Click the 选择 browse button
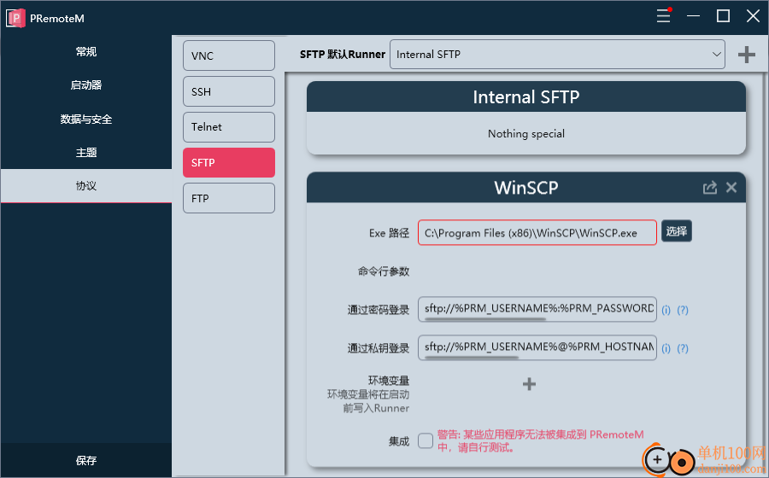The image size is (769, 478). (x=677, y=231)
